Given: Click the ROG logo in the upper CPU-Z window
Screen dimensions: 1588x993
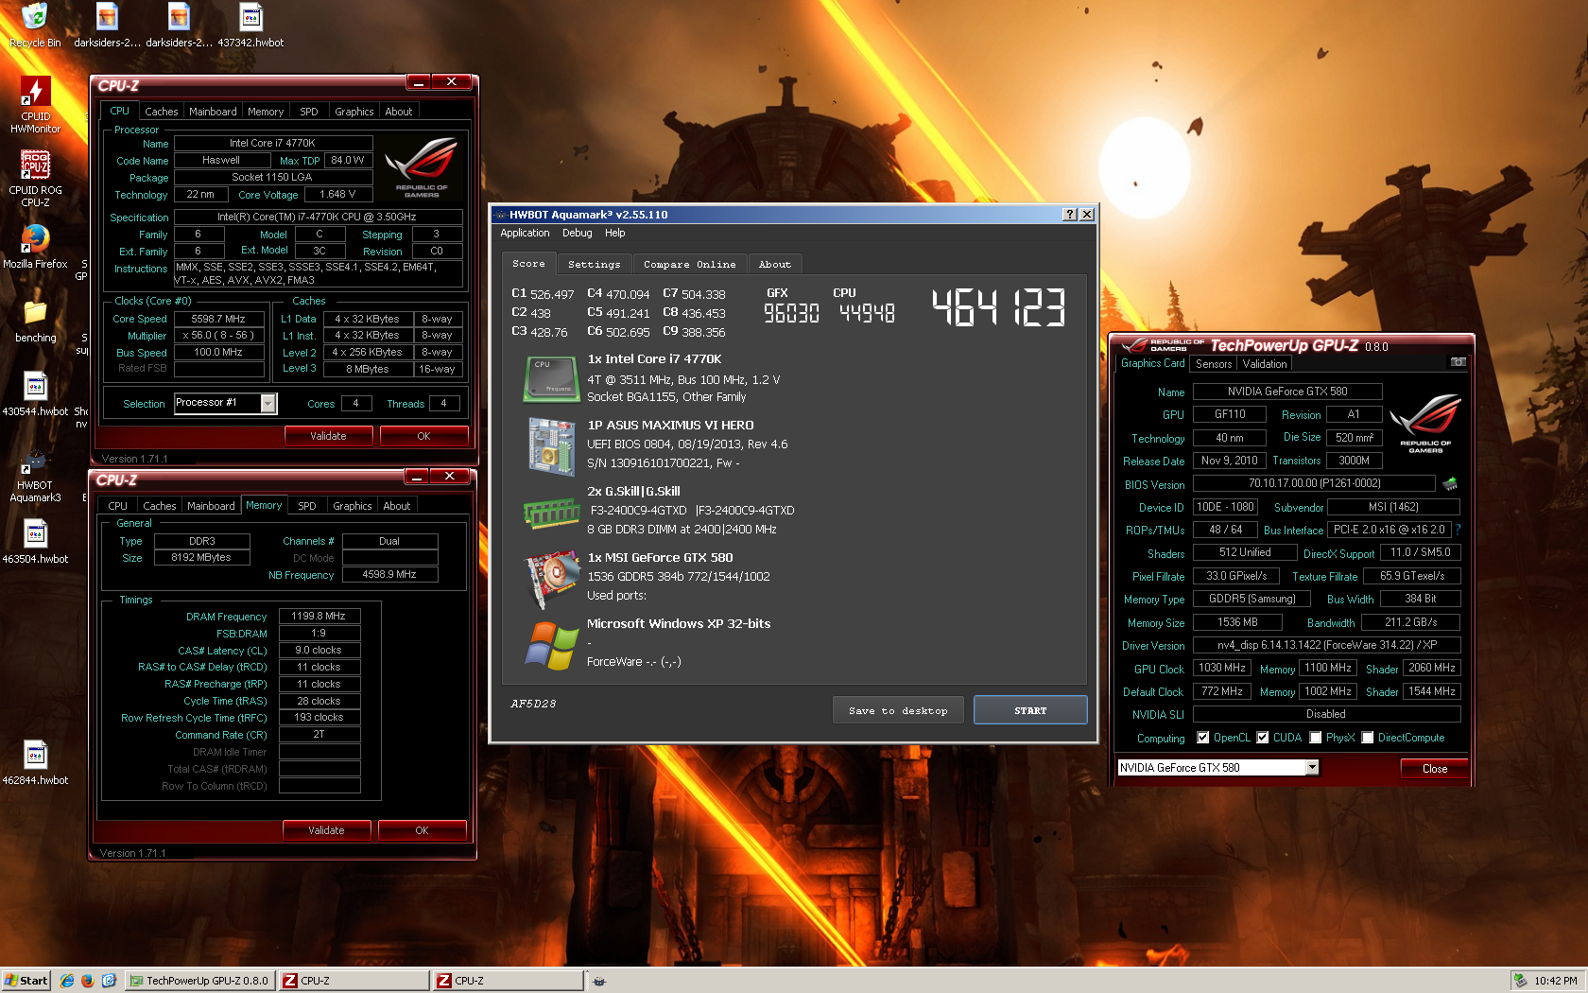Looking at the screenshot, I should [422, 166].
